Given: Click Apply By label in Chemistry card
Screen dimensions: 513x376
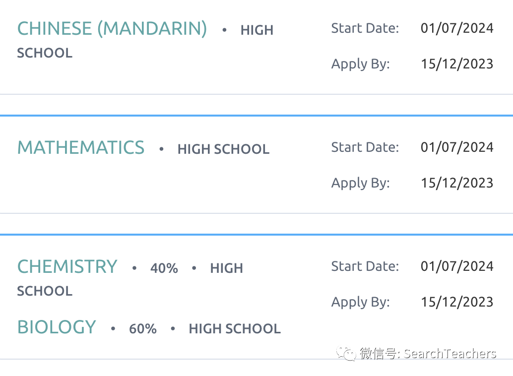Looking at the screenshot, I should [x=361, y=303].
